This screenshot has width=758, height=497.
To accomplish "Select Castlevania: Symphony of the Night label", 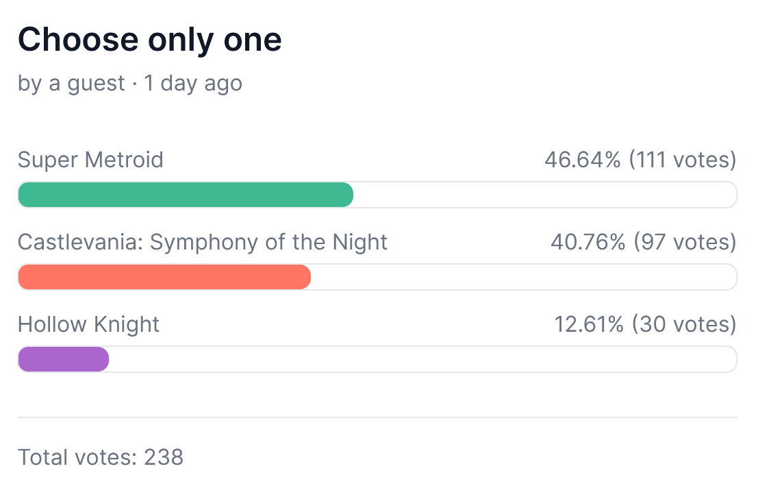I will click(x=203, y=242).
